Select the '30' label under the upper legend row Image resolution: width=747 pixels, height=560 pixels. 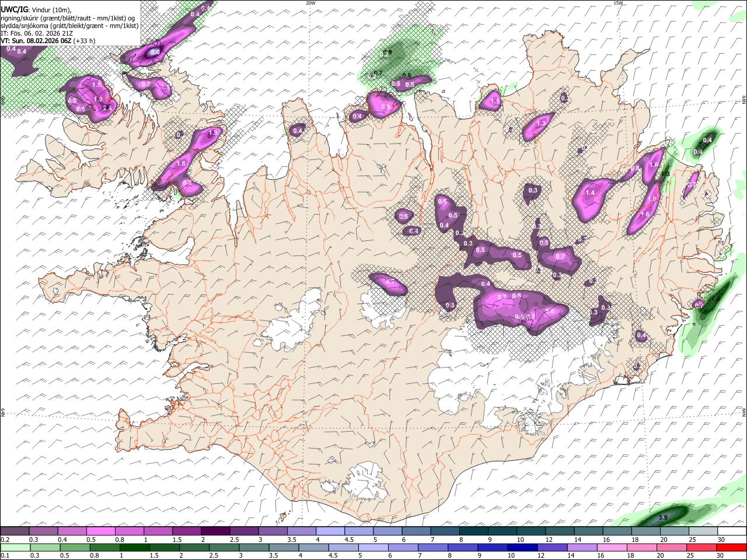coord(721,540)
